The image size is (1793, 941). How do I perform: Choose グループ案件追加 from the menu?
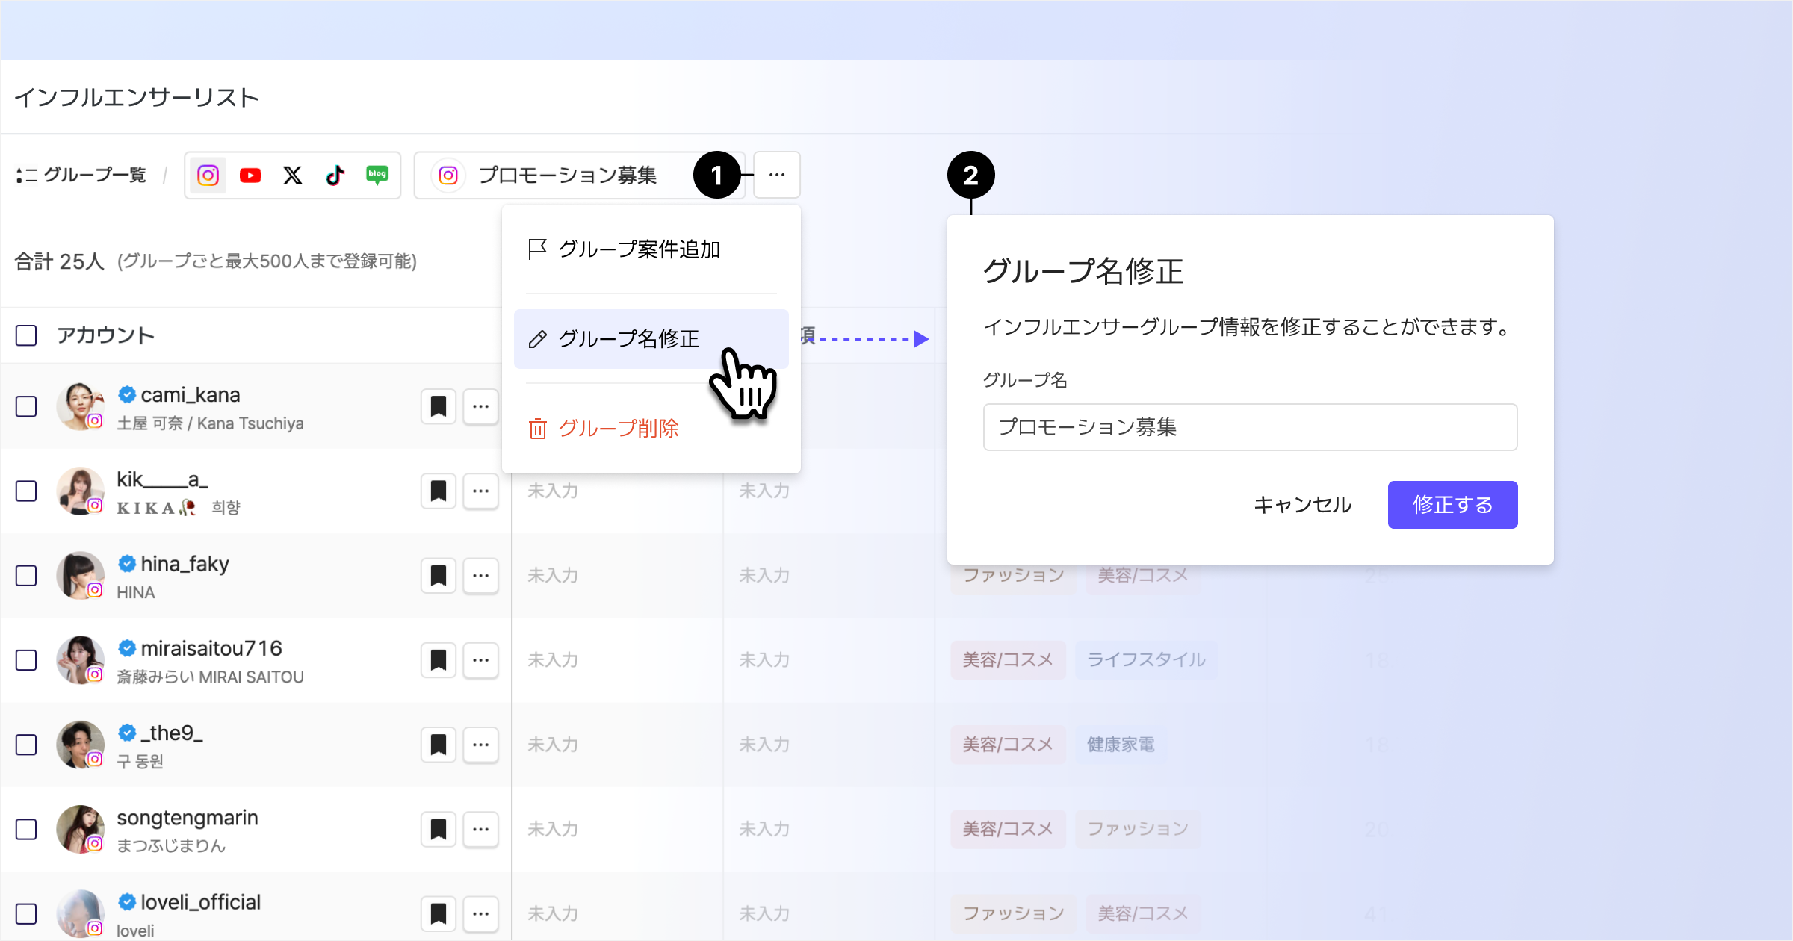pyautogui.click(x=639, y=249)
